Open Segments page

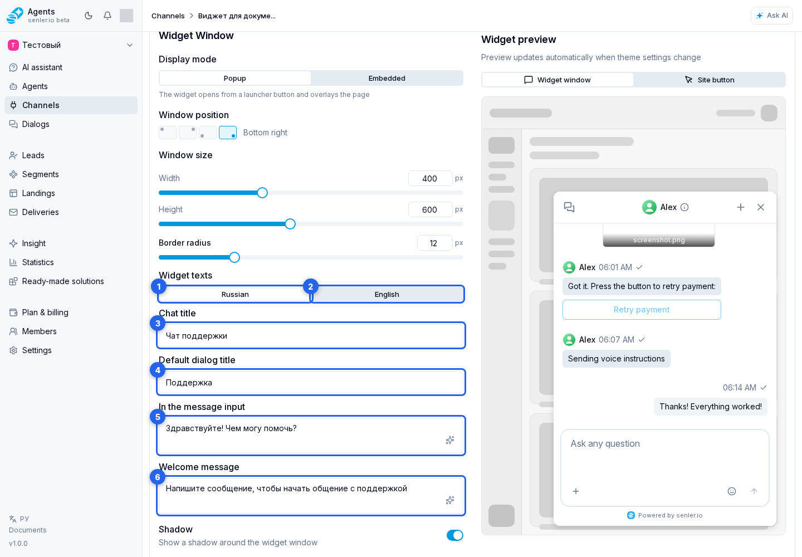71,174
